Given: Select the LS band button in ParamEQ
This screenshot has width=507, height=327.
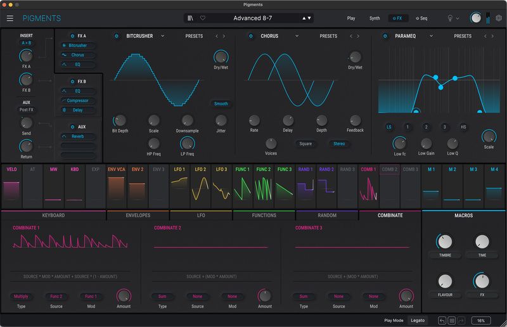Looking at the screenshot, I should click(x=389, y=127).
